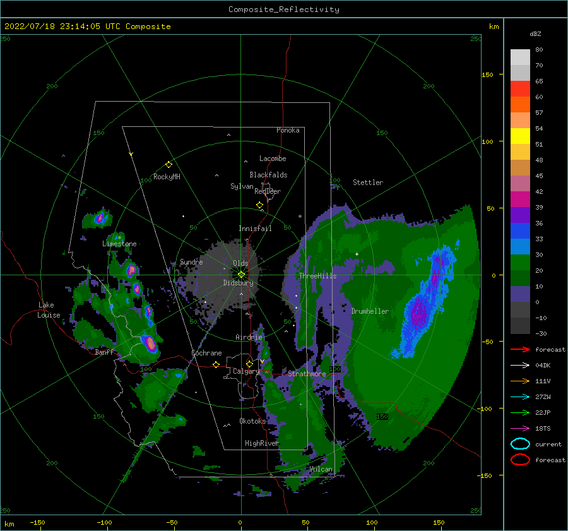The image size is (568, 531).
Task: Click the cyan current ellipse icon
Action: 520,444
